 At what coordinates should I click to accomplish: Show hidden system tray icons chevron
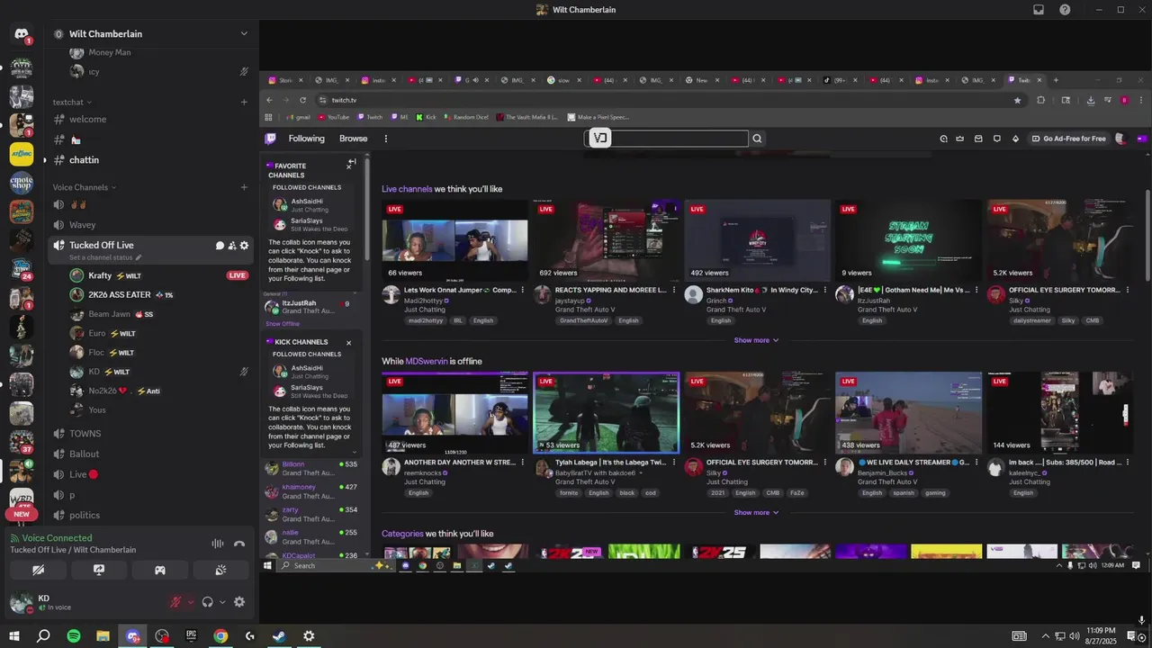(1047, 636)
